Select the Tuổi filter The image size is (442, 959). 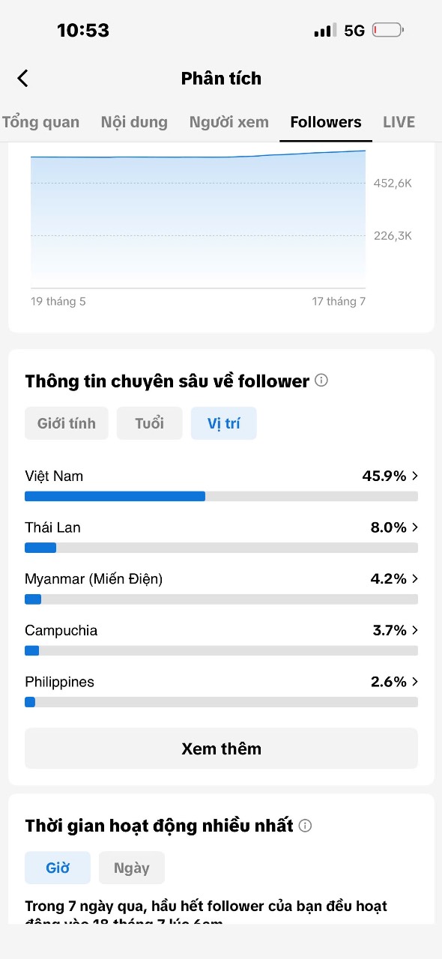[149, 423]
